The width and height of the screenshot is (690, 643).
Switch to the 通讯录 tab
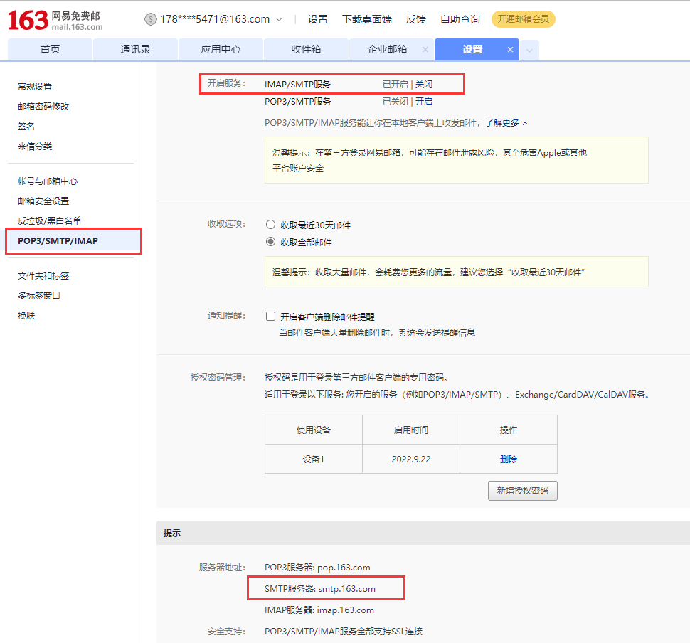[x=136, y=49]
